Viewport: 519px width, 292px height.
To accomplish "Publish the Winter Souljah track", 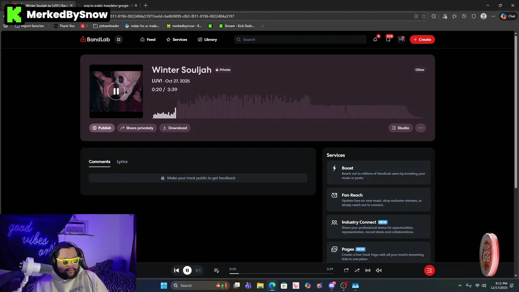I will pyautogui.click(x=102, y=128).
